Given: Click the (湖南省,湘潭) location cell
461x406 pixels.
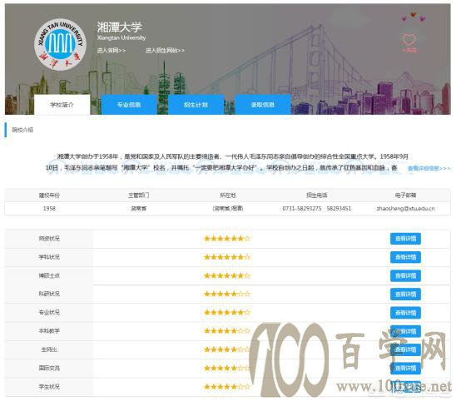Looking at the screenshot, I should pos(228,209).
